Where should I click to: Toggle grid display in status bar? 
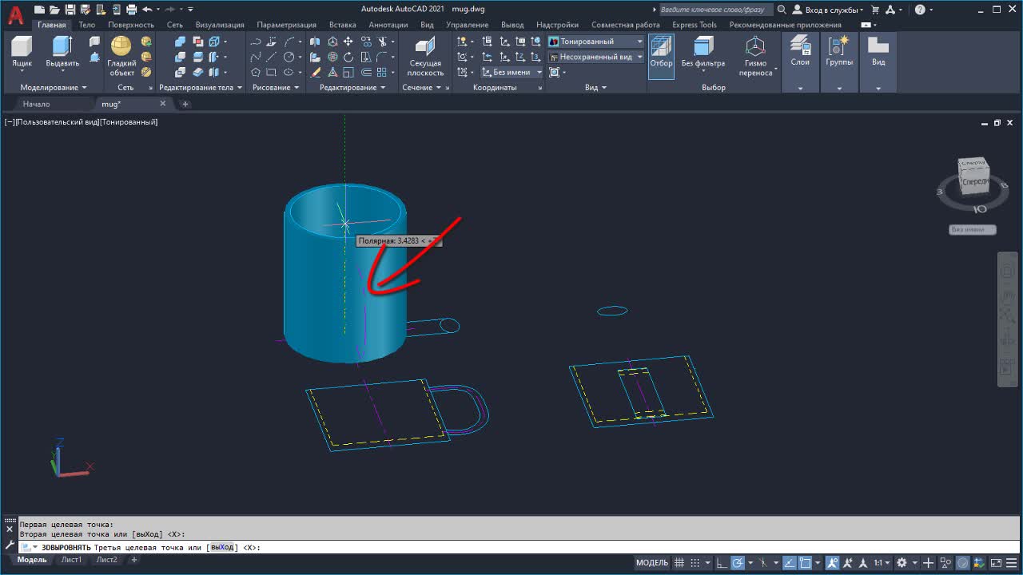680,562
